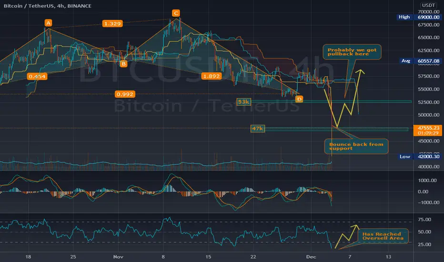The height and width of the screenshot is (262, 444).
Task: Select the 1.892 ratio label
Action: (x=211, y=76)
